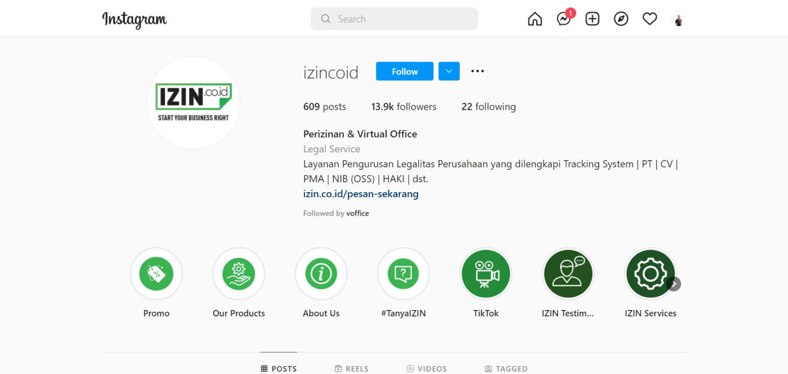Viewport: 788px width, 374px height.
Task: Open the three-dot profile options menu
Action: pos(478,72)
